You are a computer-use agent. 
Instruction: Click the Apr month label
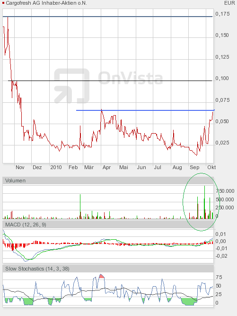(106, 167)
